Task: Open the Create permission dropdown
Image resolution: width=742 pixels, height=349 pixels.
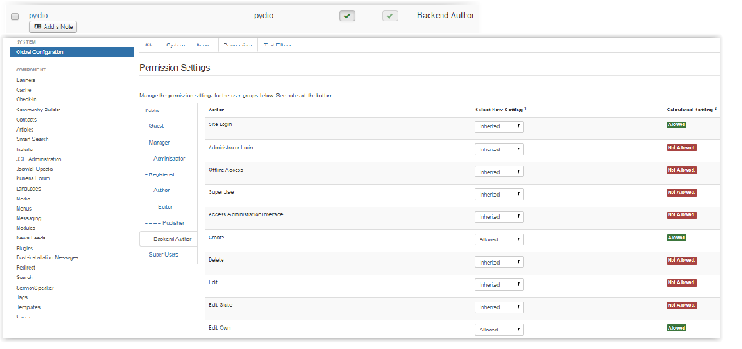Action: coord(499,239)
